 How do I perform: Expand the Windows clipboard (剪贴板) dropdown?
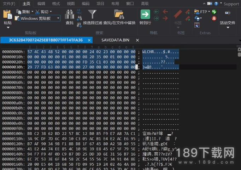[x=58, y=18]
